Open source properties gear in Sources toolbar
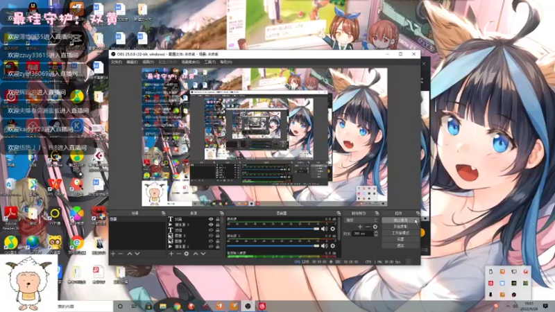This screenshot has height=312, width=555. [x=187, y=254]
